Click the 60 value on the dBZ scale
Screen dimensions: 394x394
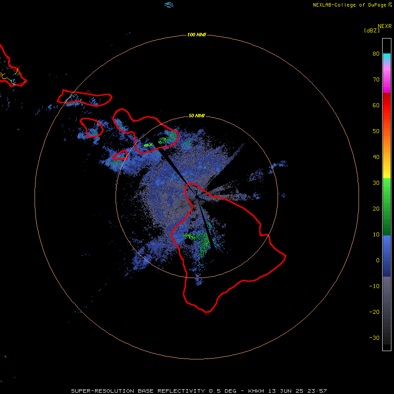(x=376, y=105)
